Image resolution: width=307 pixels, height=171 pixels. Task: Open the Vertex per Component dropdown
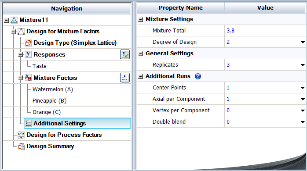(303, 110)
